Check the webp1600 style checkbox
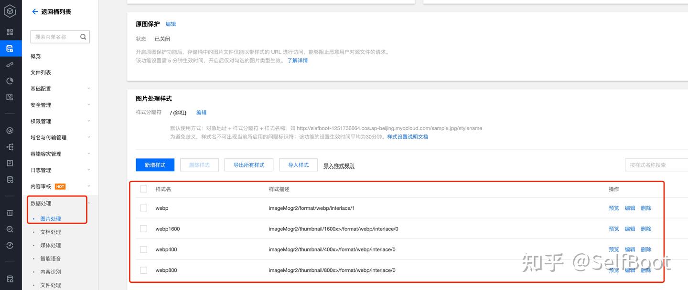The width and height of the screenshot is (688, 290). click(143, 228)
